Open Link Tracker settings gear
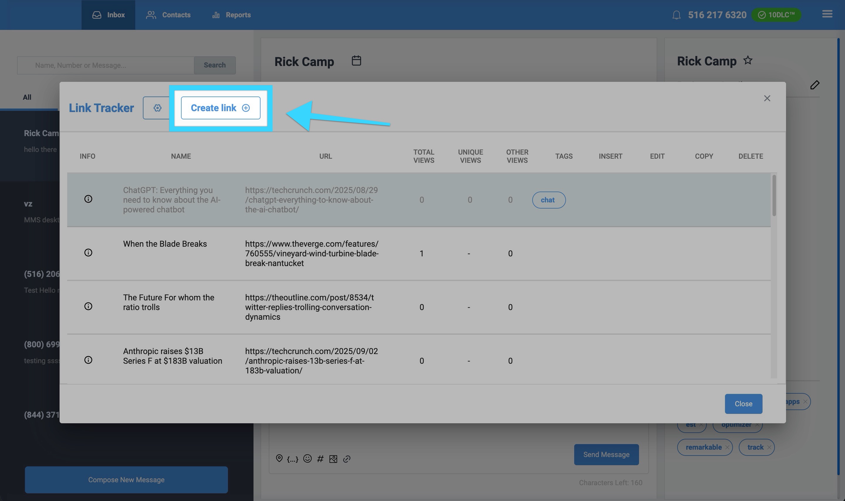Image resolution: width=845 pixels, height=501 pixels. click(x=157, y=108)
